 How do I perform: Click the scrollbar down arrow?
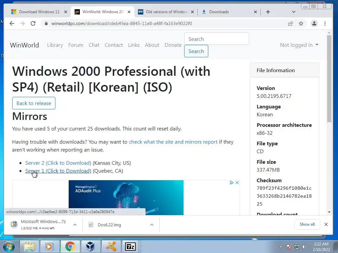coord(329,212)
